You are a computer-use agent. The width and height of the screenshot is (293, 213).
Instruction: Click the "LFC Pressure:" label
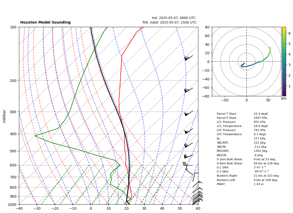click(226, 130)
